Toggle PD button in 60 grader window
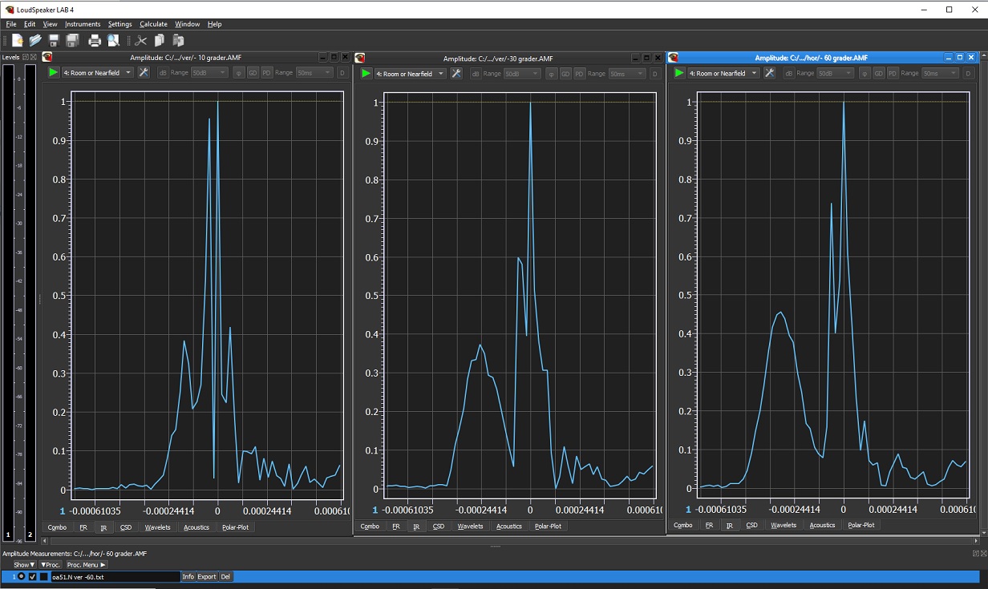The height and width of the screenshot is (589, 988). pos(893,73)
